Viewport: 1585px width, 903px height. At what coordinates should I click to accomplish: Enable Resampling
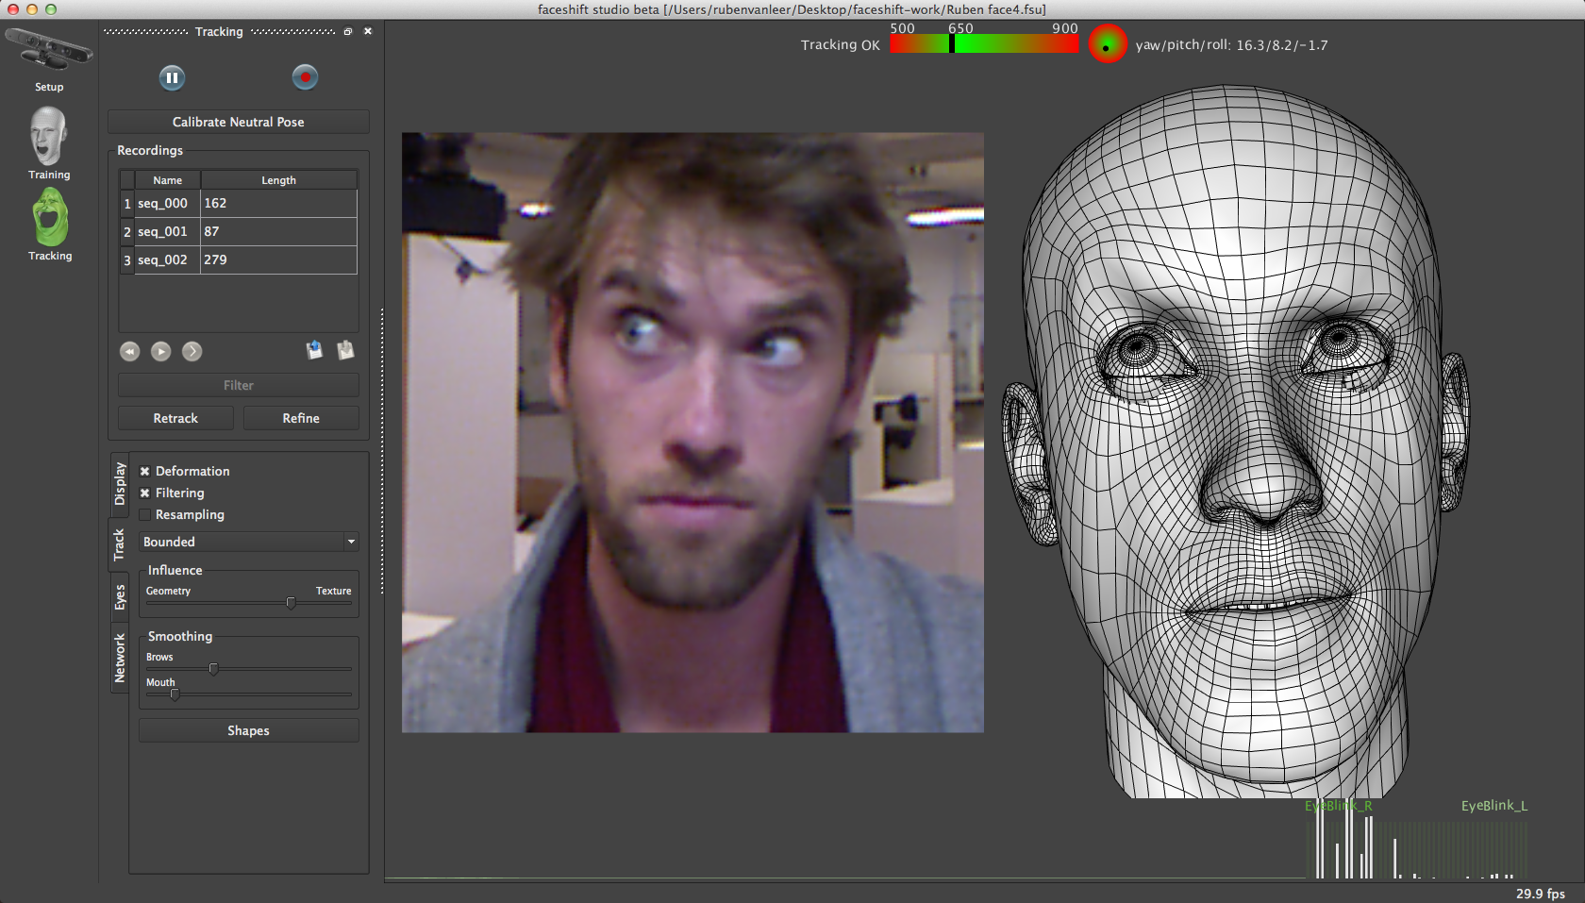click(144, 514)
